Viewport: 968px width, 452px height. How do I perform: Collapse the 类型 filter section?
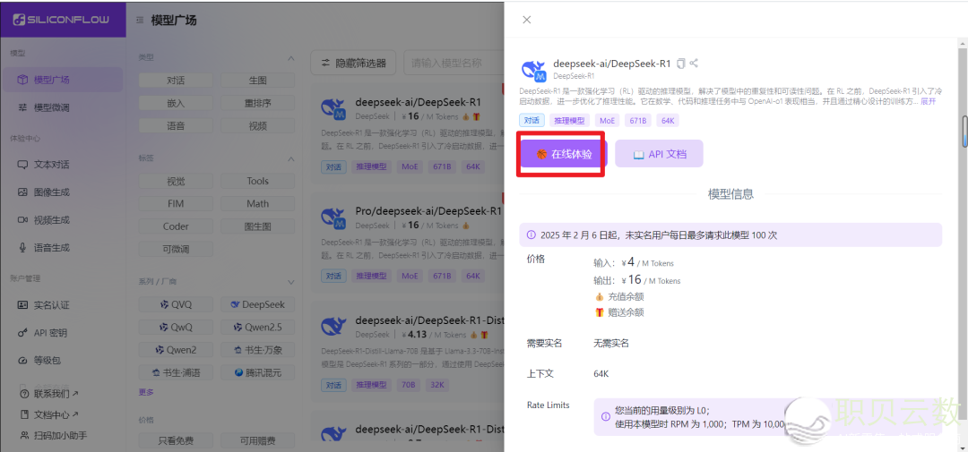[291, 58]
